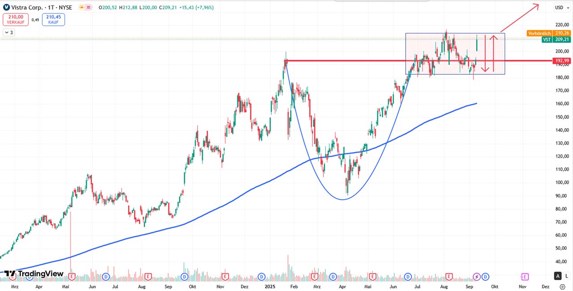This screenshot has width=573, height=291.
Task: Click the VERKAUF 210,00 sell button
Action: coord(15,19)
